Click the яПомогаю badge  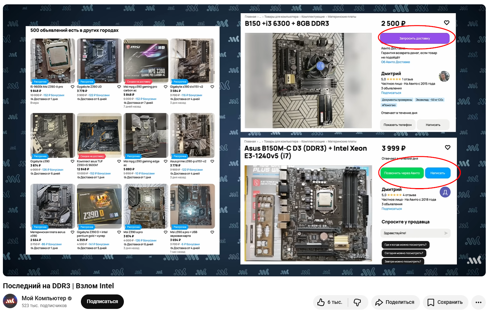(x=389, y=105)
